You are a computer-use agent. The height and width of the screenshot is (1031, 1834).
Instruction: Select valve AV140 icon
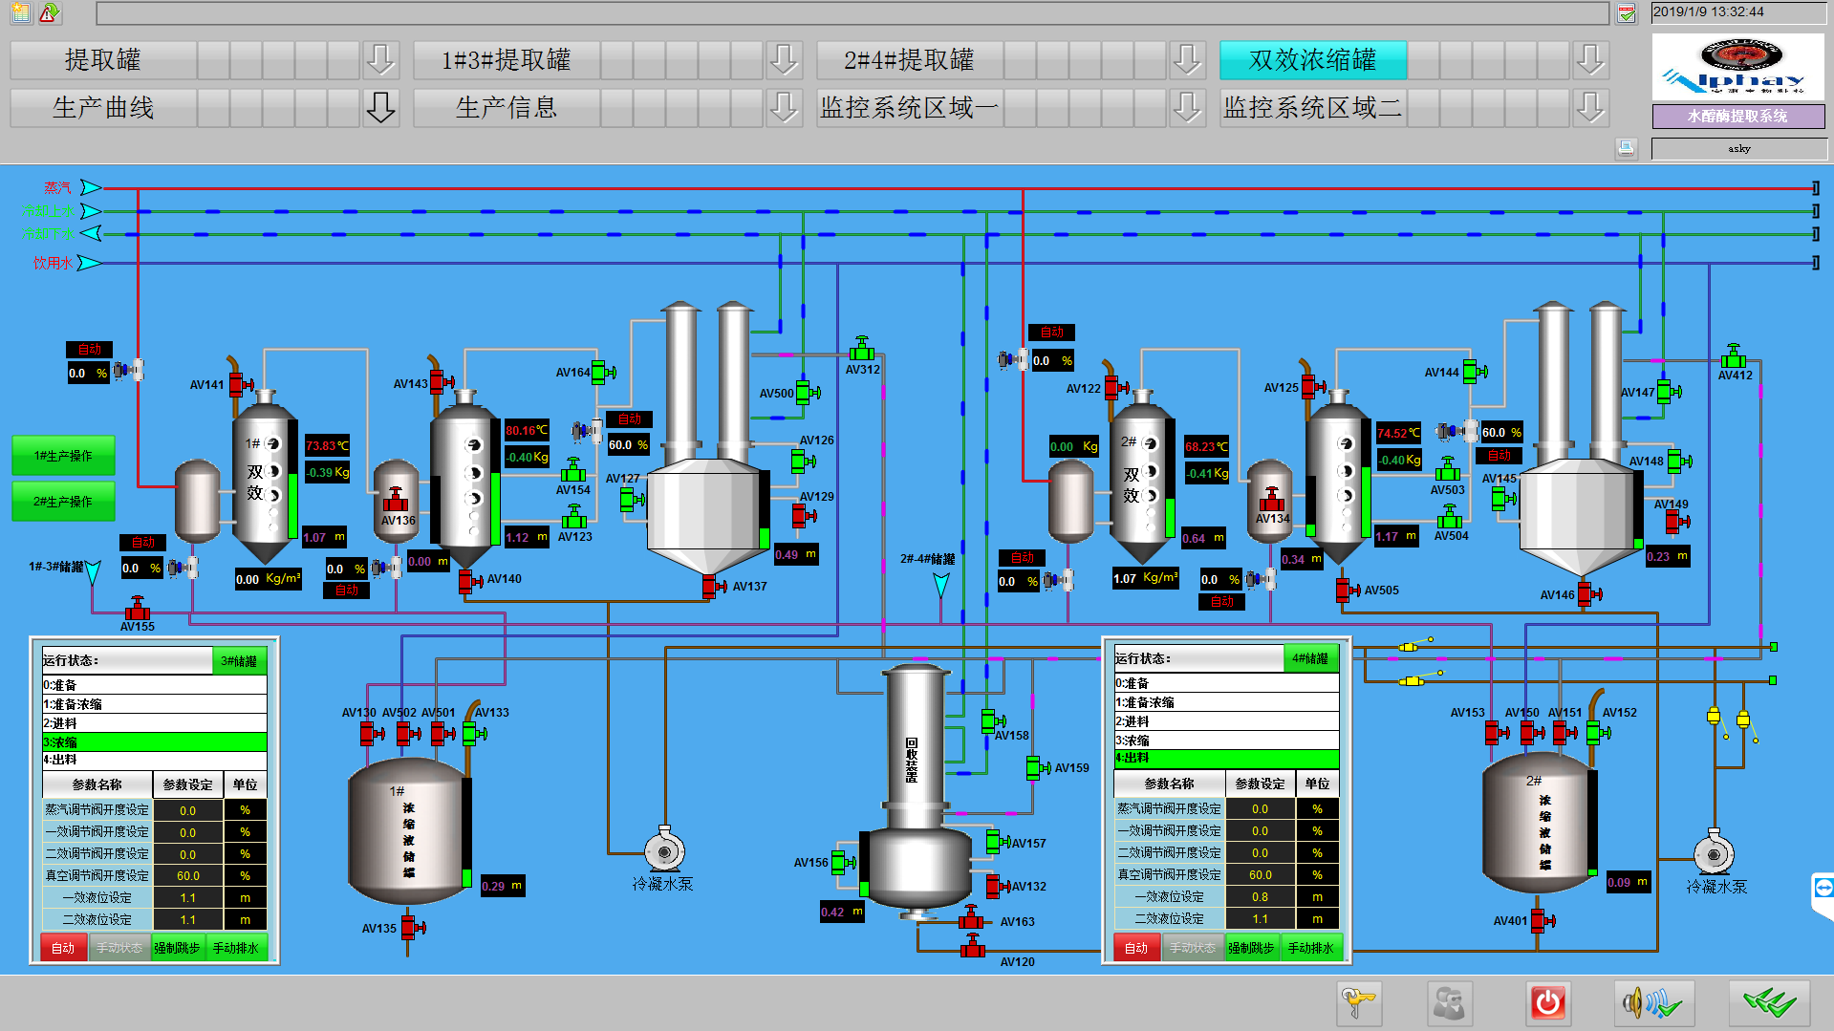coord(468,580)
